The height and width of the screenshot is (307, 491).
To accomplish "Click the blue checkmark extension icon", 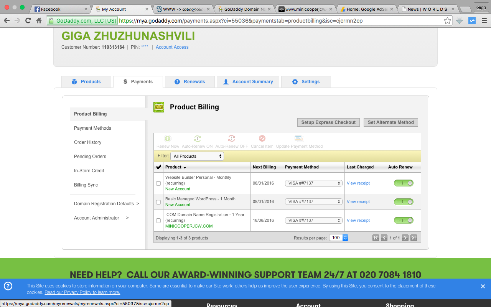I will (x=472, y=21).
